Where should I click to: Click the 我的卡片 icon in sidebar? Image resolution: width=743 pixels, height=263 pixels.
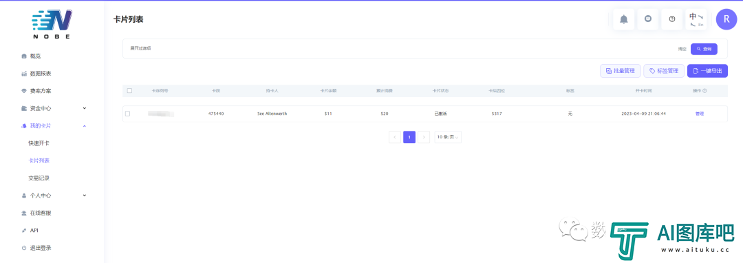pyautogui.click(x=24, y=126)
